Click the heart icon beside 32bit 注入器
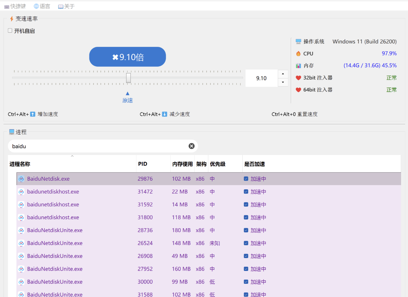 click(298, 77)
